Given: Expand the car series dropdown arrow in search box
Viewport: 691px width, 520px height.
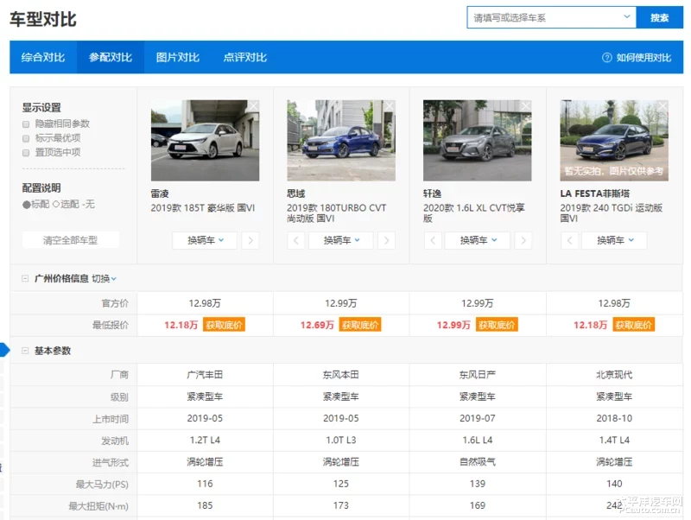Looking at the screenshot, I should pos(627,16).
